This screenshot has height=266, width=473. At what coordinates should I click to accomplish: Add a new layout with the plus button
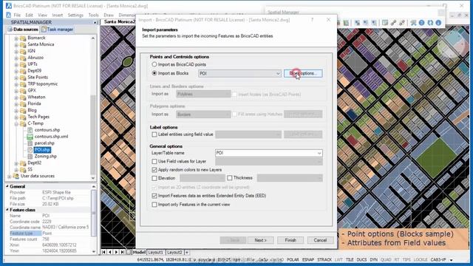[x=187, y=252]
